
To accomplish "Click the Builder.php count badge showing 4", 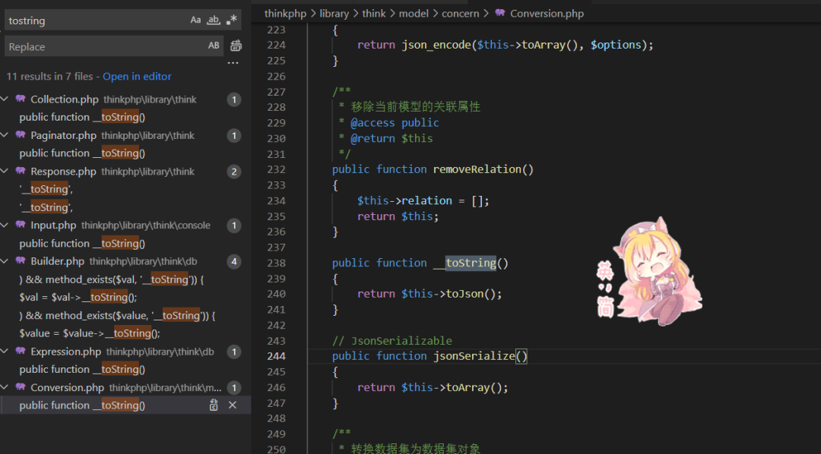I will (x=234, y=261).
